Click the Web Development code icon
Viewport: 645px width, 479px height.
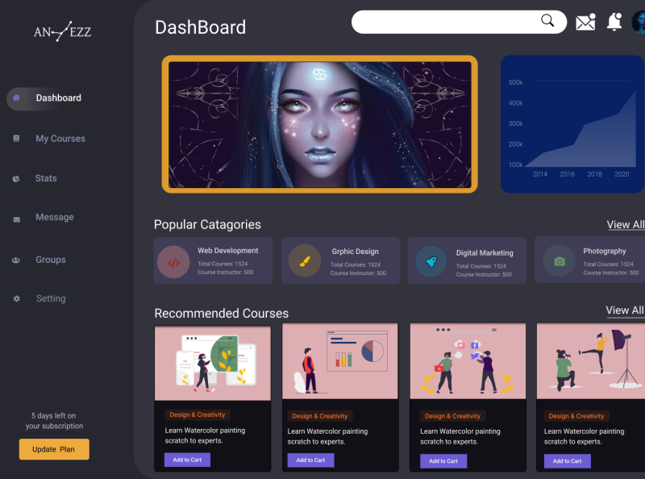click(173, 262)
